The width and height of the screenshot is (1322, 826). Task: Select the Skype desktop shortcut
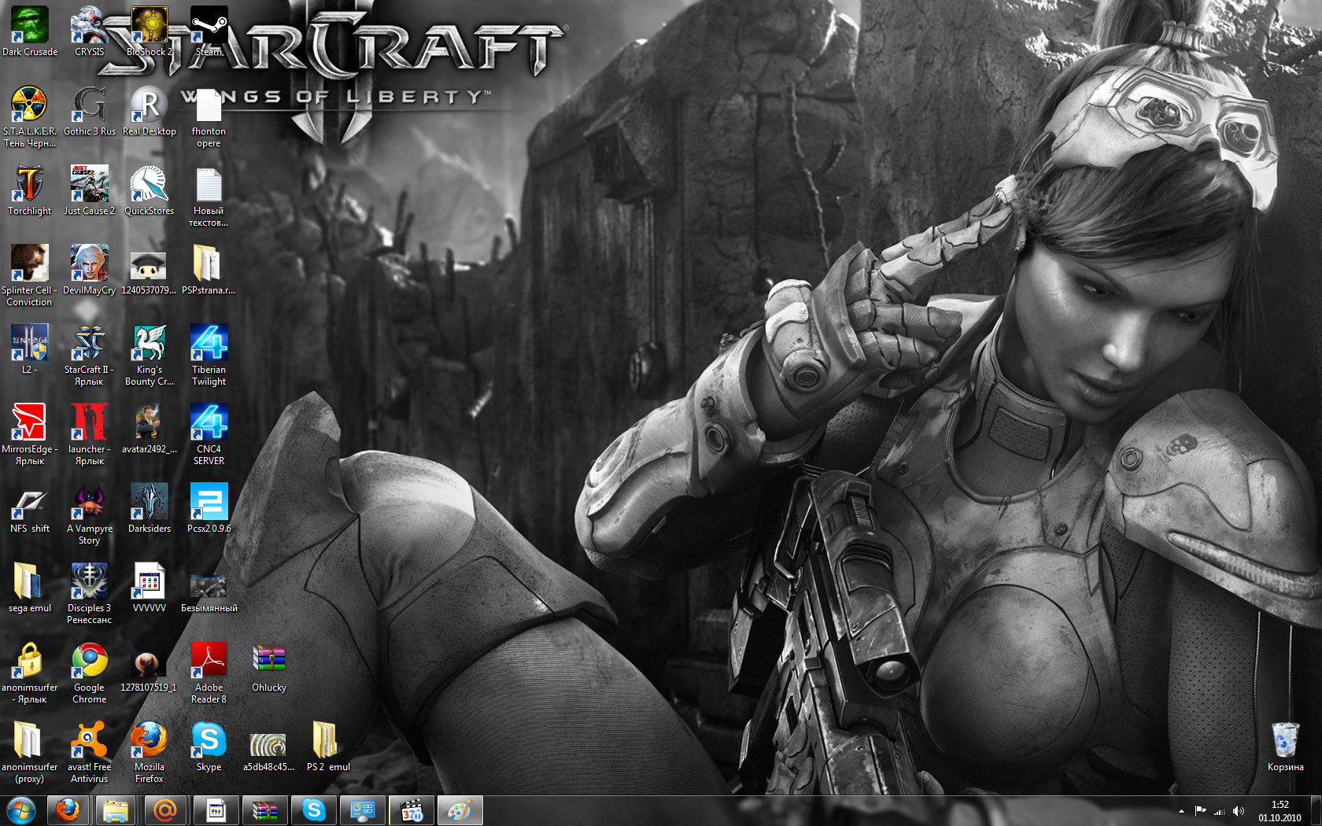point(209,747)
